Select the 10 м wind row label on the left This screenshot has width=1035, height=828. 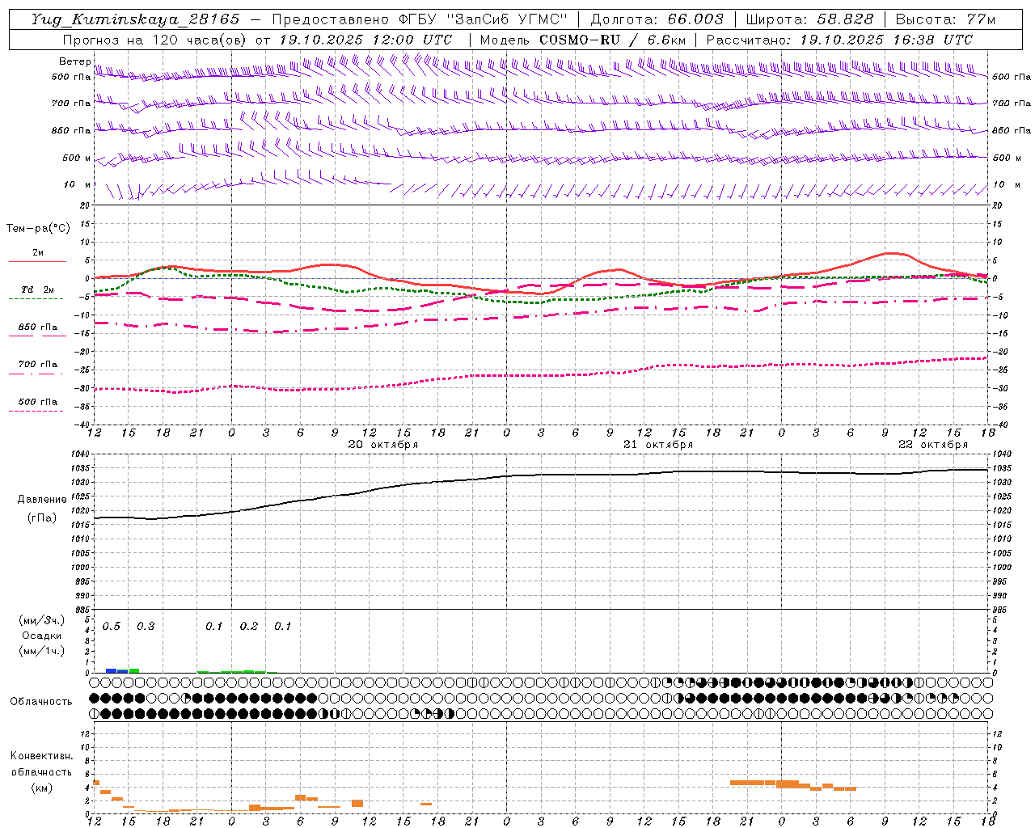pos(78,184)
